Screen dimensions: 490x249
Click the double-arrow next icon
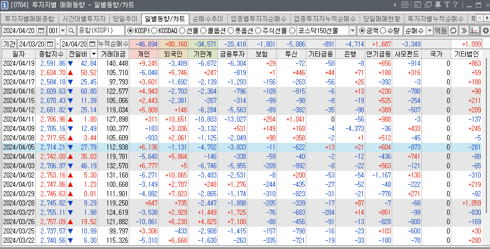464,31
